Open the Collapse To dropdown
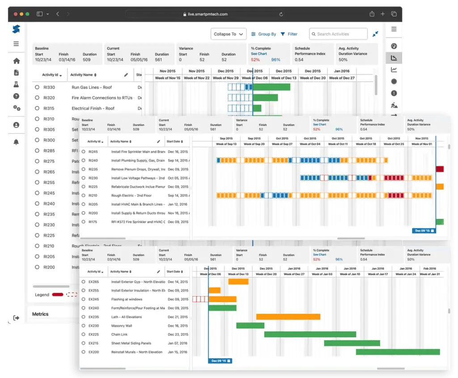 [229, 34]
